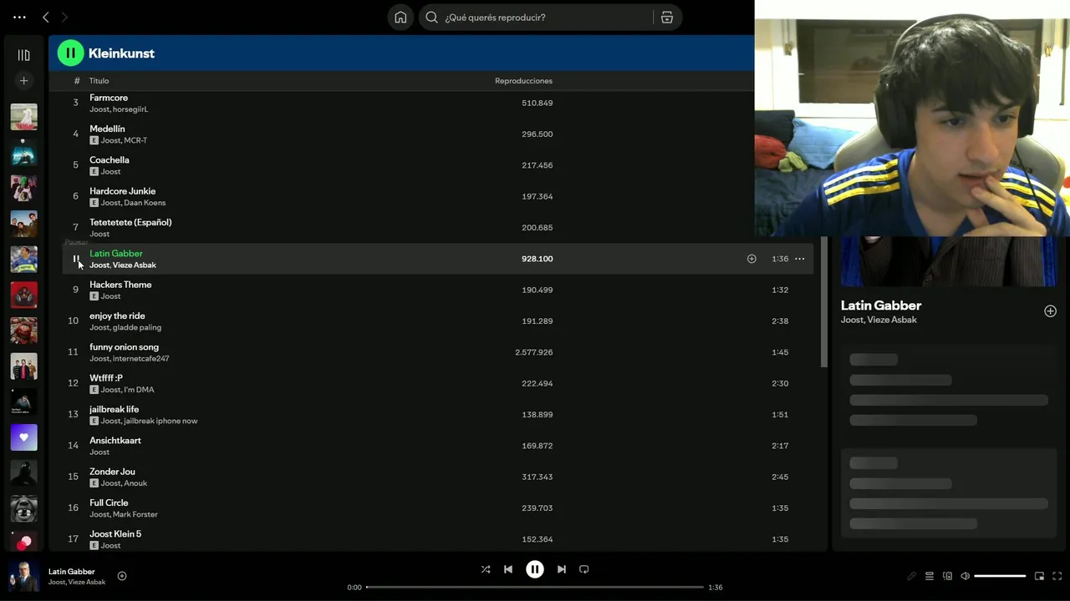Select the Coachella track
Screen dimensions: 1070x601
(x=110, y=160)
